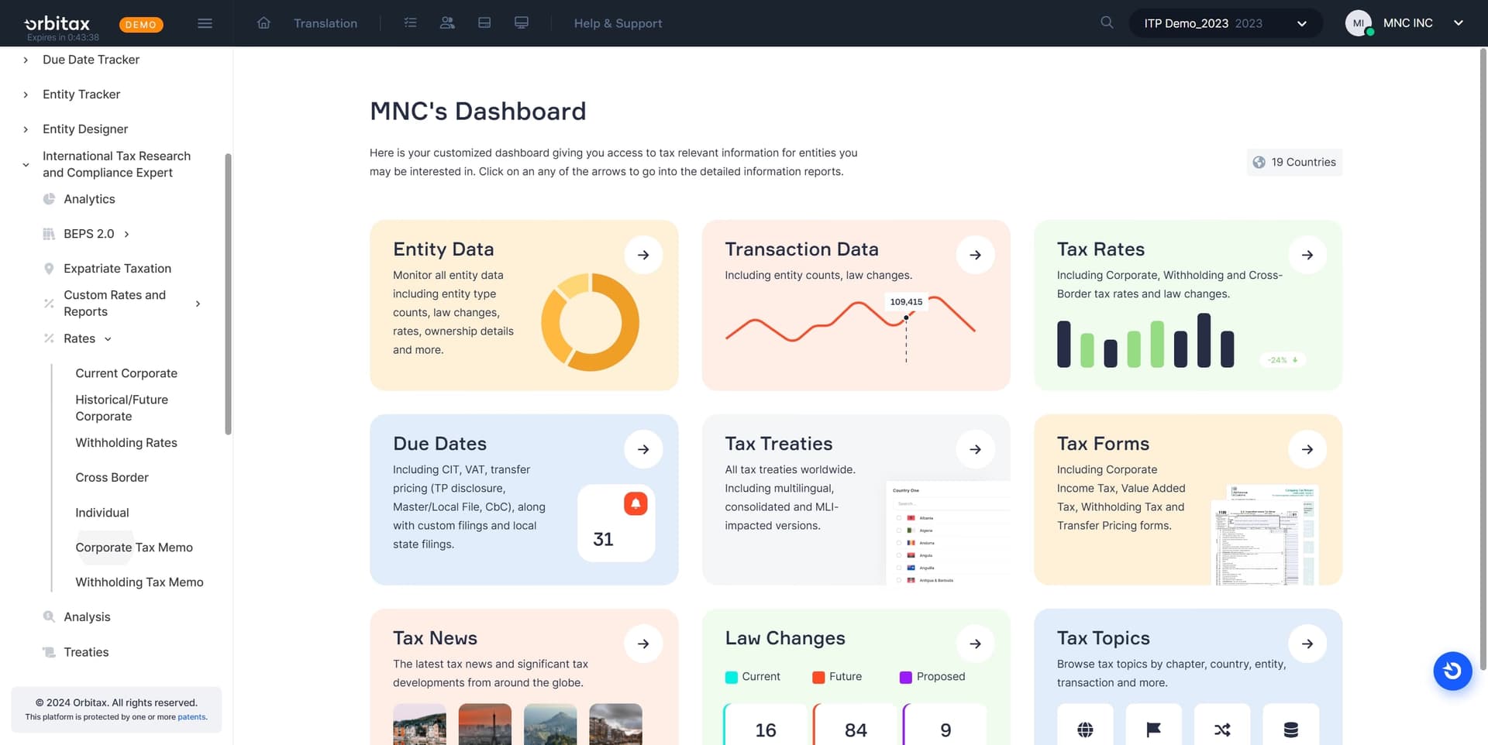
Task: Open the home icon in top navigation
Action: coord(263,23)
